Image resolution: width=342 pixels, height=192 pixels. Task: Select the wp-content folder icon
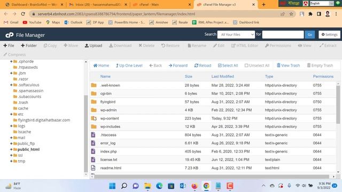94,118
